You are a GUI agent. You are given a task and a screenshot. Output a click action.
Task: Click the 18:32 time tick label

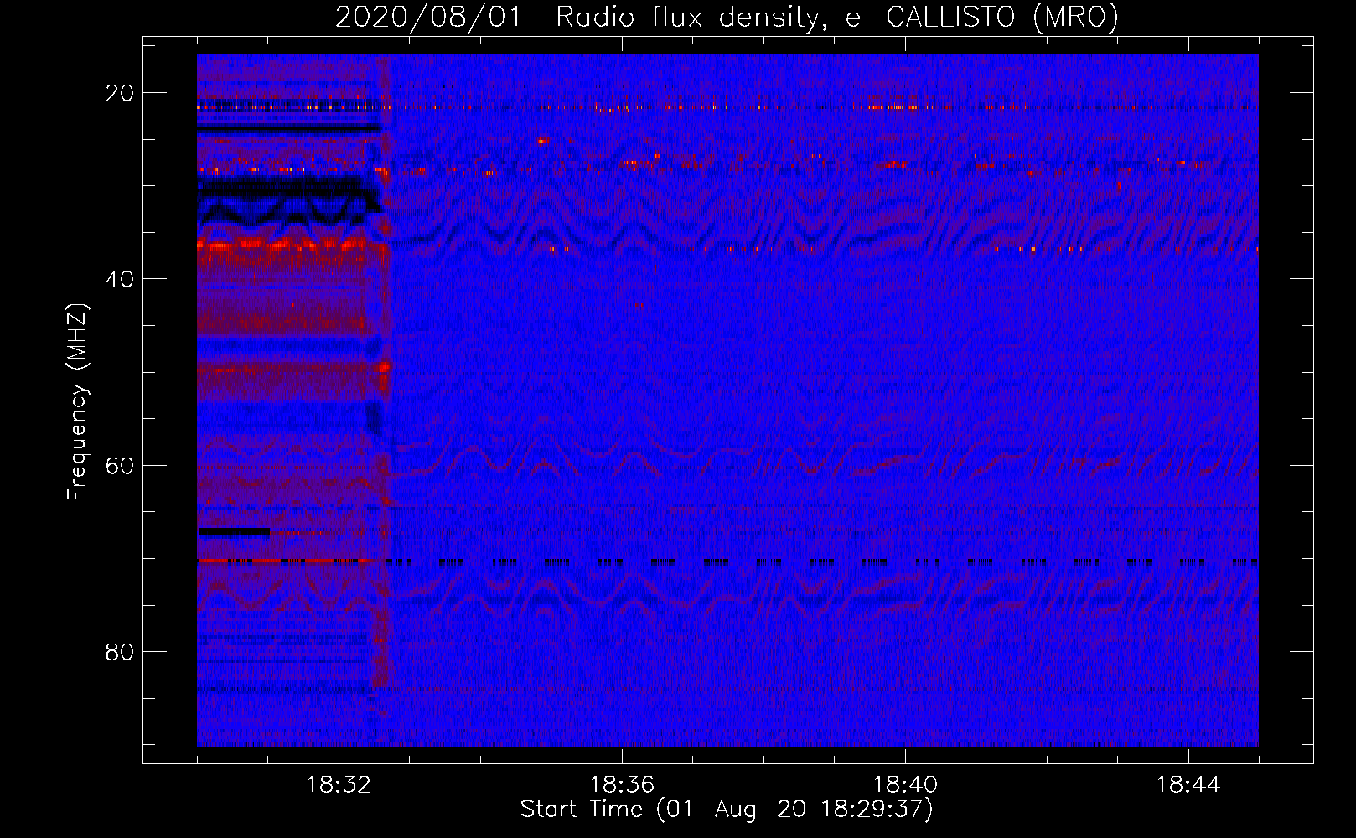[x=339, y=785]
